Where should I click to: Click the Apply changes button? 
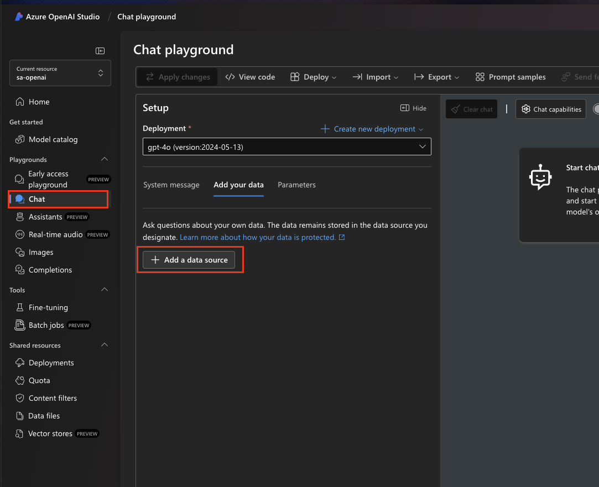point(178,77)
